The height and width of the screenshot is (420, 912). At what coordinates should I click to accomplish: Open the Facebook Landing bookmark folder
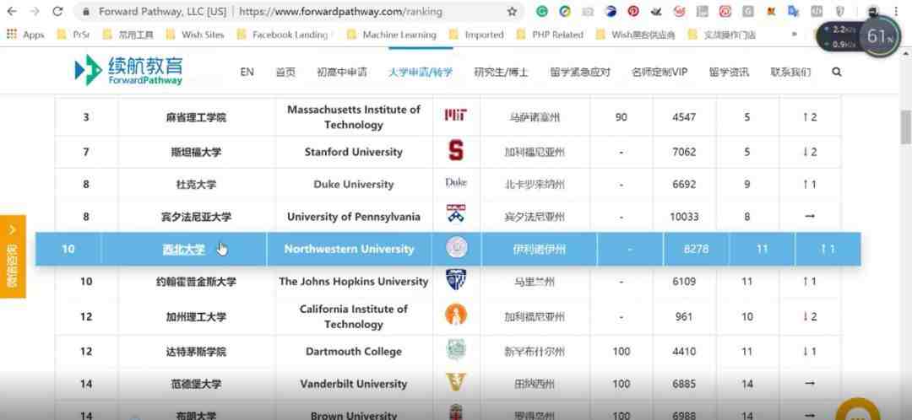click(x=283, y=35)
